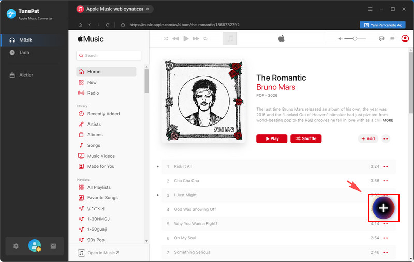Image resolution: width=414 pixels, height=262 pixels.
Task: Expand album description with MORE
Action: (388, 120)
